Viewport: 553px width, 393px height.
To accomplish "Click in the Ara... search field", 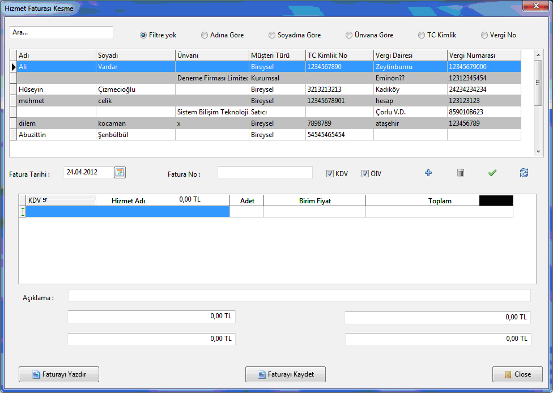I will [61, 32].
